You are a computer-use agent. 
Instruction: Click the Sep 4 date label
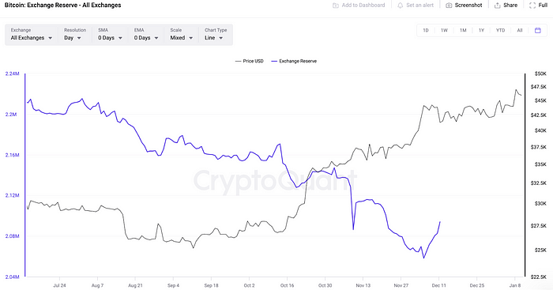coord(173,285)
